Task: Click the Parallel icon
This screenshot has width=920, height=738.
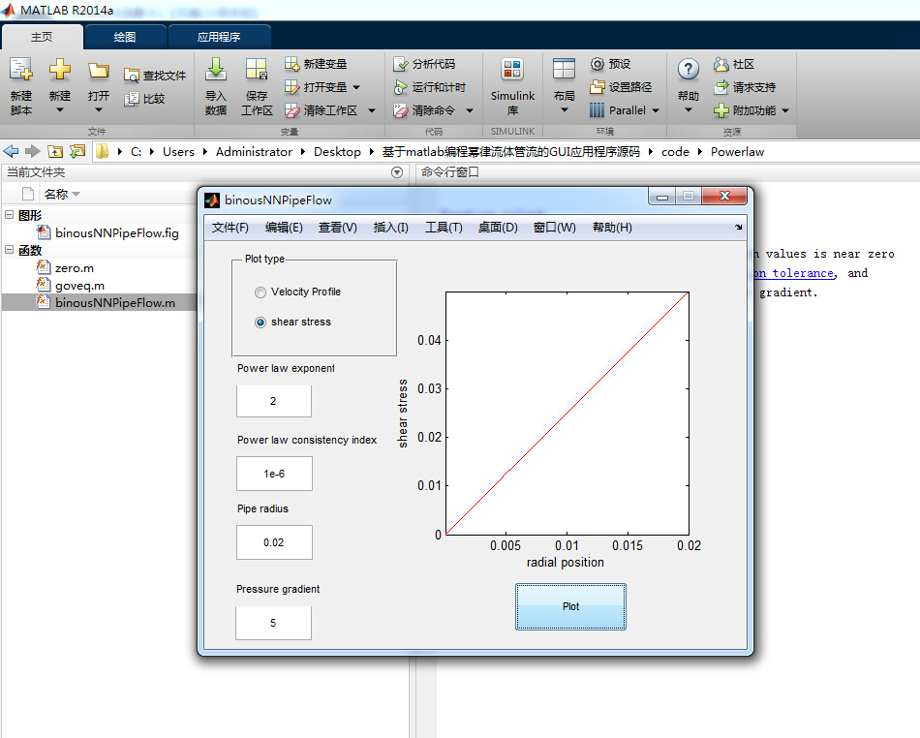Action: click(597, 110)
